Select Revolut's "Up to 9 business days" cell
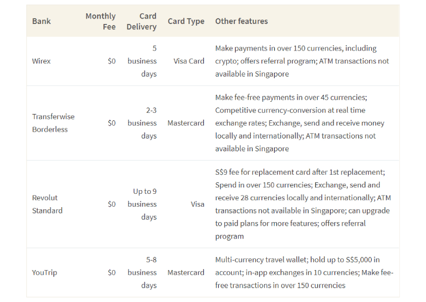 pyautogui.click(x=142, y=204)
